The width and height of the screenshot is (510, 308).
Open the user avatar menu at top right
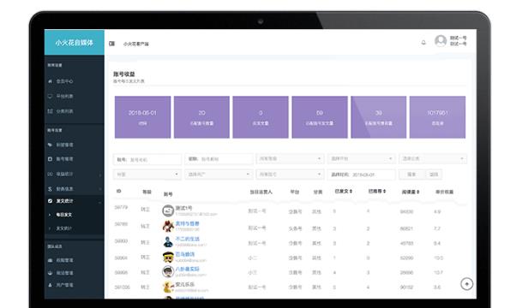pos(441,41)
